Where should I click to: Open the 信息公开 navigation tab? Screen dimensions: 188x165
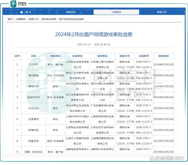pos(162,12)
